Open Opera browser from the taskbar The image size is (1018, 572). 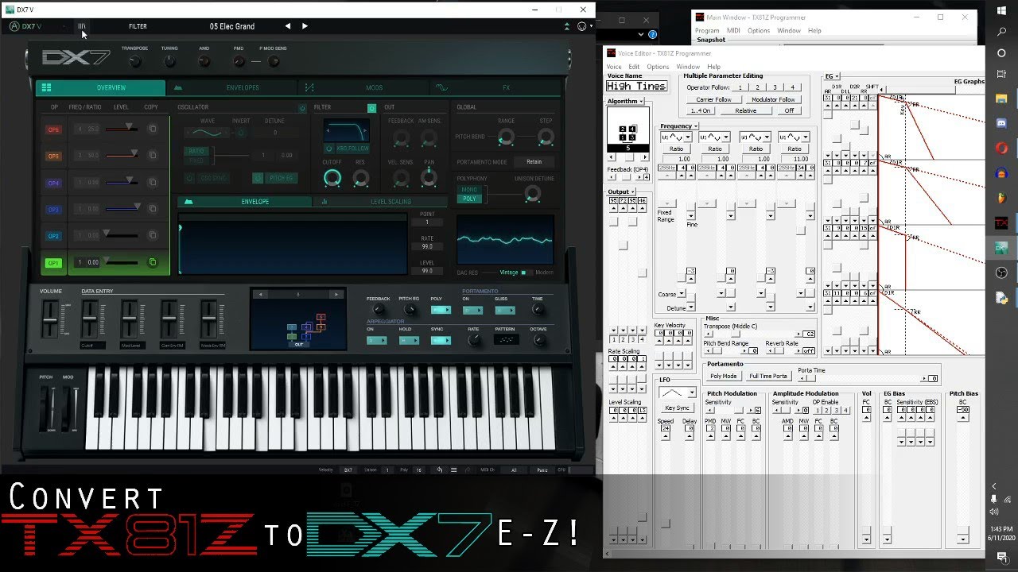pyautogui.click(x=1001, y=149)
